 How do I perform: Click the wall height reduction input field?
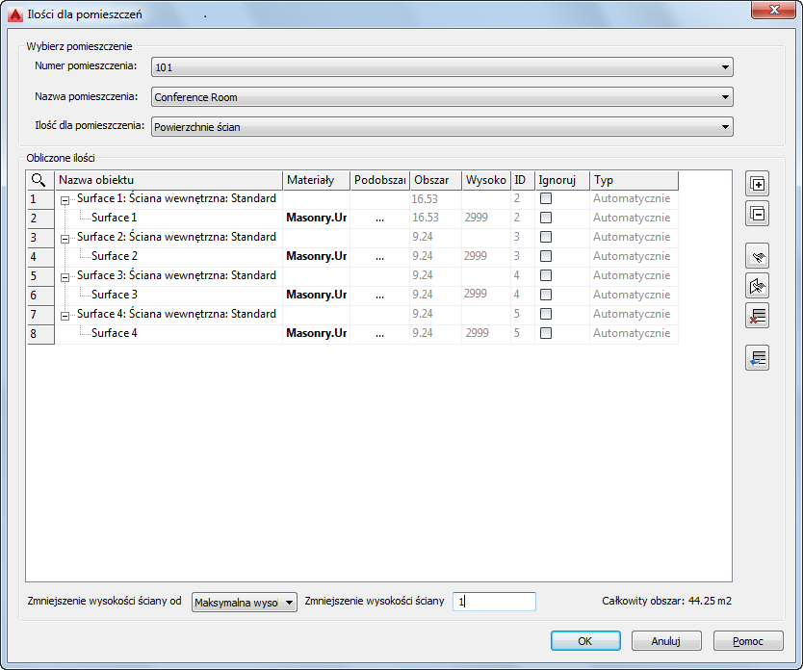(x=494, y=602)
